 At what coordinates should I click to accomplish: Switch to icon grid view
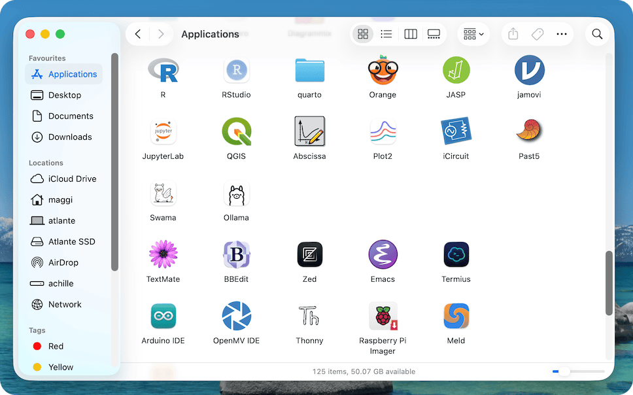click(363, 34)
